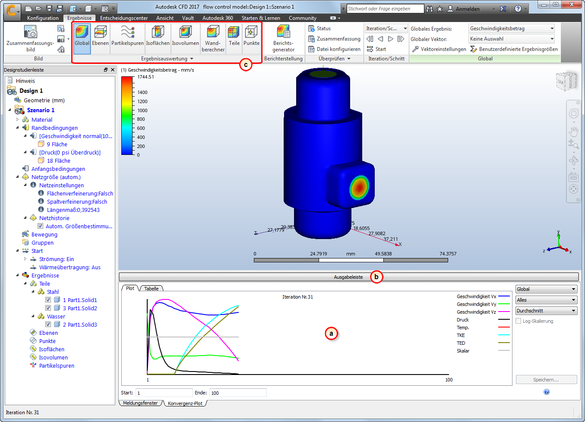Uncheck the 3 Part1.Solid2 checkbox
585x422 pixels.
(x=48, y=308)
